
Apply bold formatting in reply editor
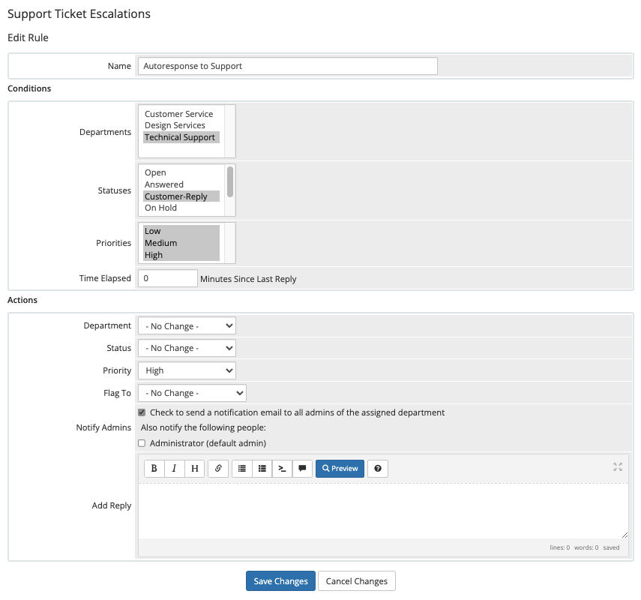pyautogui.click(x=154, y=468)
